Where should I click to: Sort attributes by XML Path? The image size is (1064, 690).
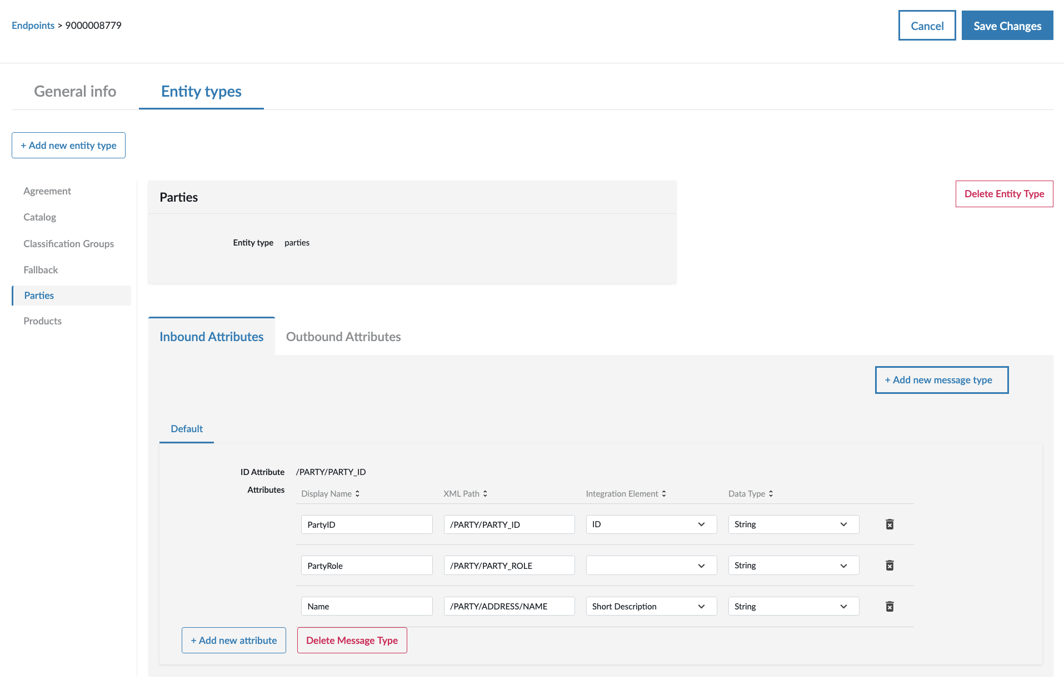point(466,494)
